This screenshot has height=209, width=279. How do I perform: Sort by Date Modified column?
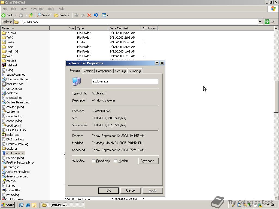click(x=125, y=28)
